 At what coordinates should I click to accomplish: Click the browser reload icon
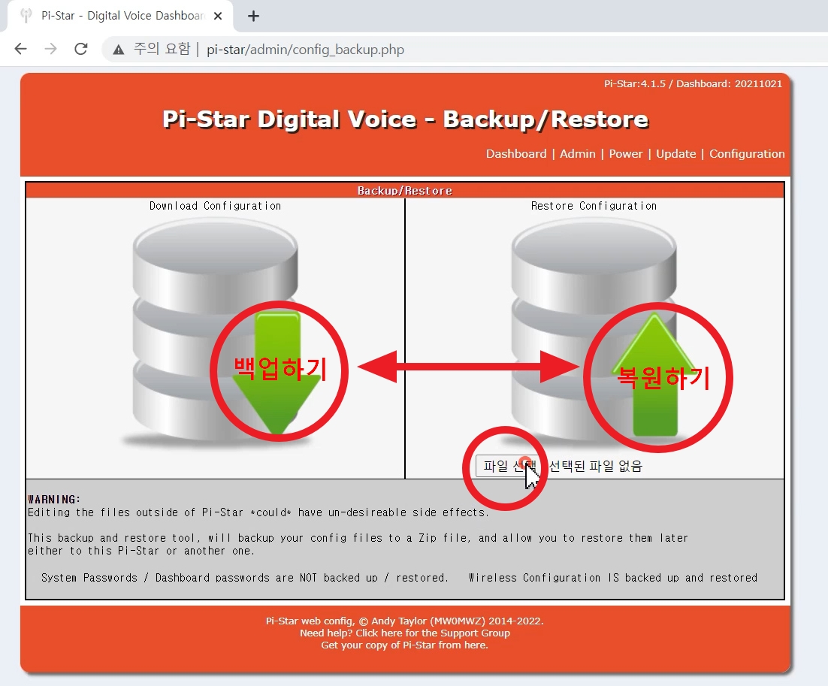point(81,49)
